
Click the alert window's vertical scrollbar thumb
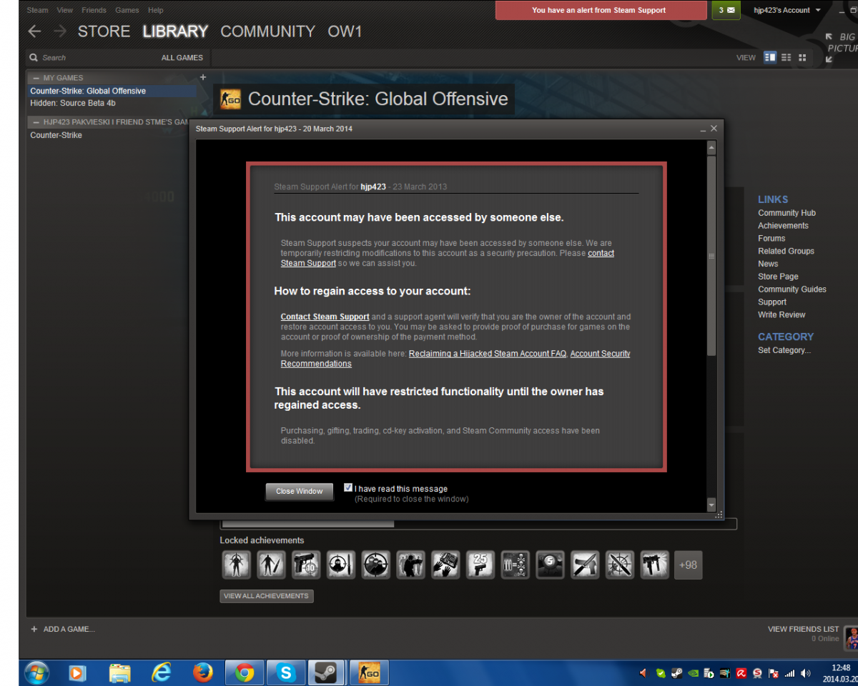click(x=711, y=256)
